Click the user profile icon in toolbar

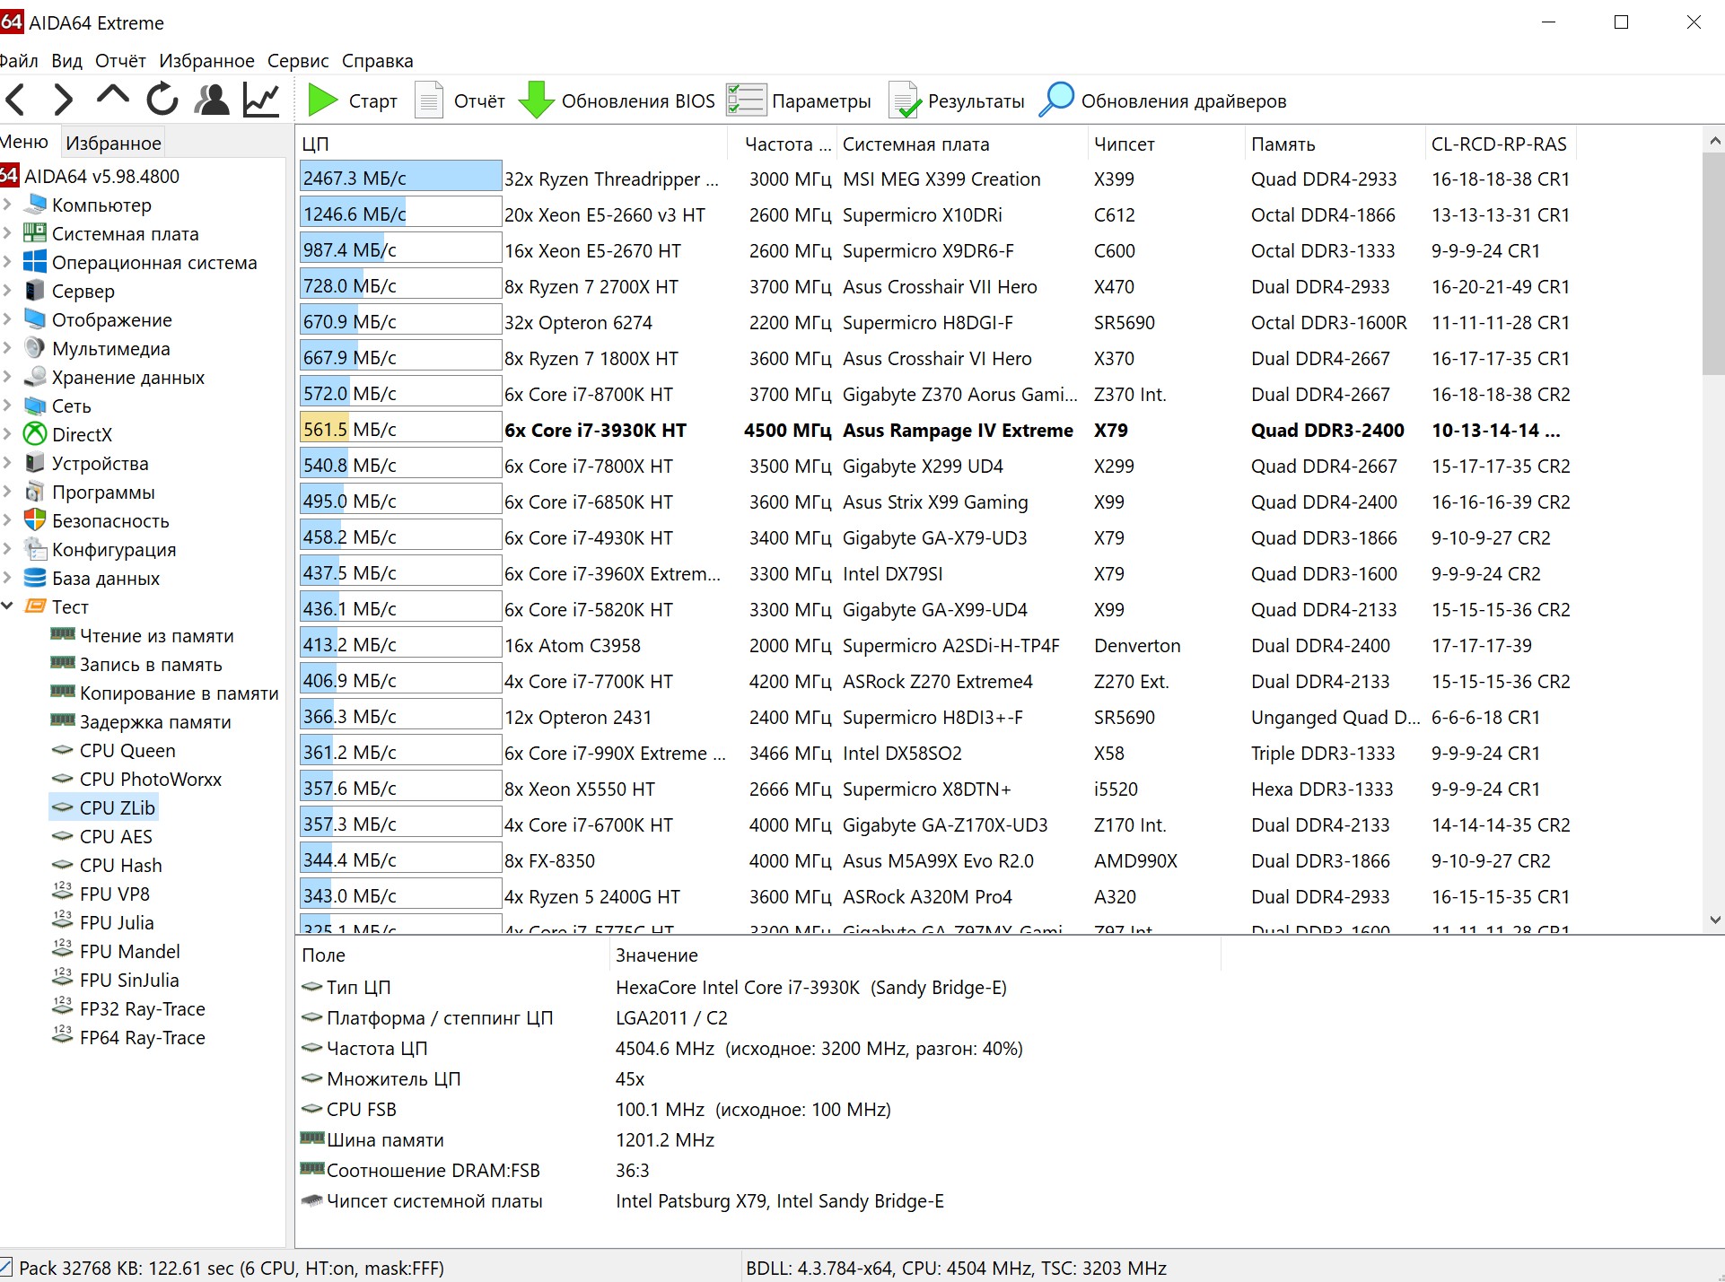pyautogui.click(x=213, y=99)
